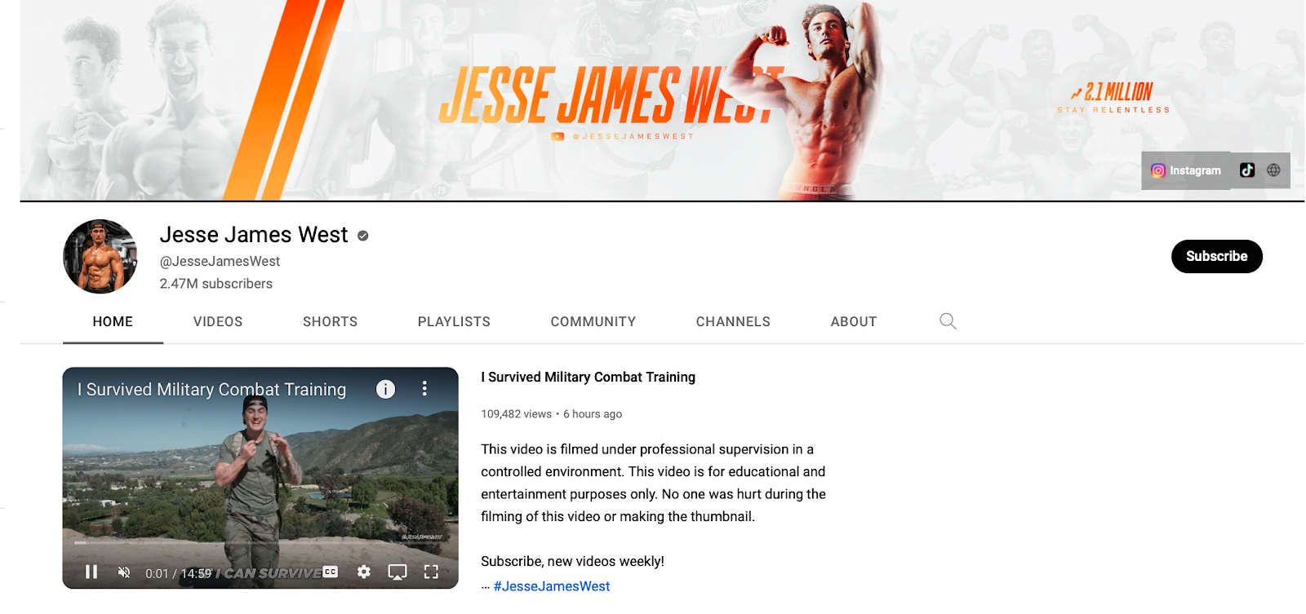Image resolution: width=1306 pixels, height=614 pixels.
Task: Click the Subscribe button
Action: coord(1217,256)
